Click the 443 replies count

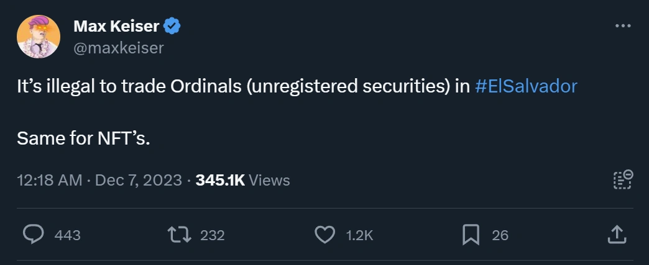click(x=68, y=235)
